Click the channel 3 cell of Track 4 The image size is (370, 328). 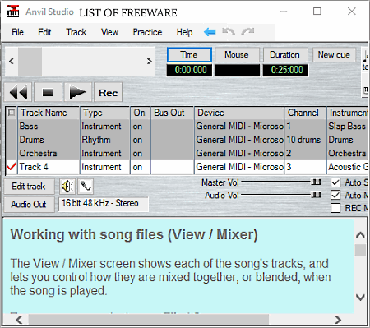(305, 167)
